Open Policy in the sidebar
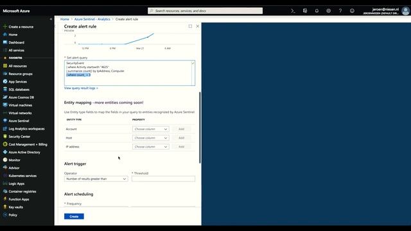This screenshot has width=411, height=231. [13, 215]
